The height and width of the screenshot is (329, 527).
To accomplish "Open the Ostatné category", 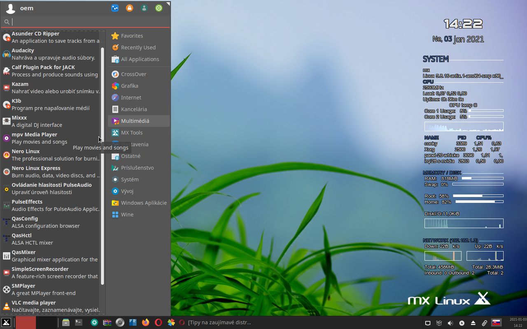I will tap(139, 157).
